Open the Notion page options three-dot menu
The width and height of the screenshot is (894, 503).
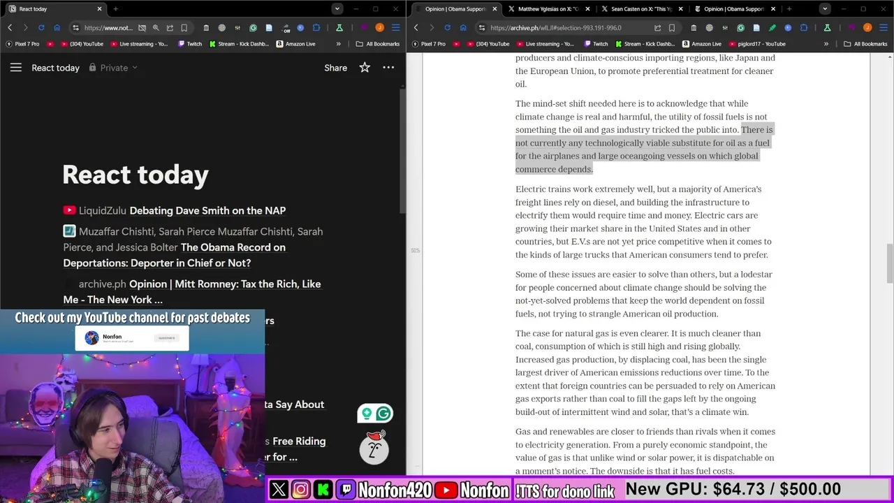(x=388, y=68)
